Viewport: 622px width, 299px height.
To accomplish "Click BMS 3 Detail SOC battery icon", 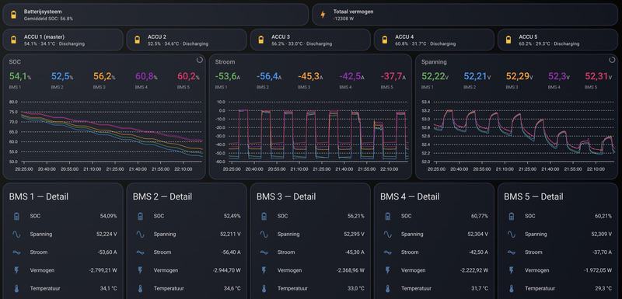I will pyautogui.click(x=264, y=216).
